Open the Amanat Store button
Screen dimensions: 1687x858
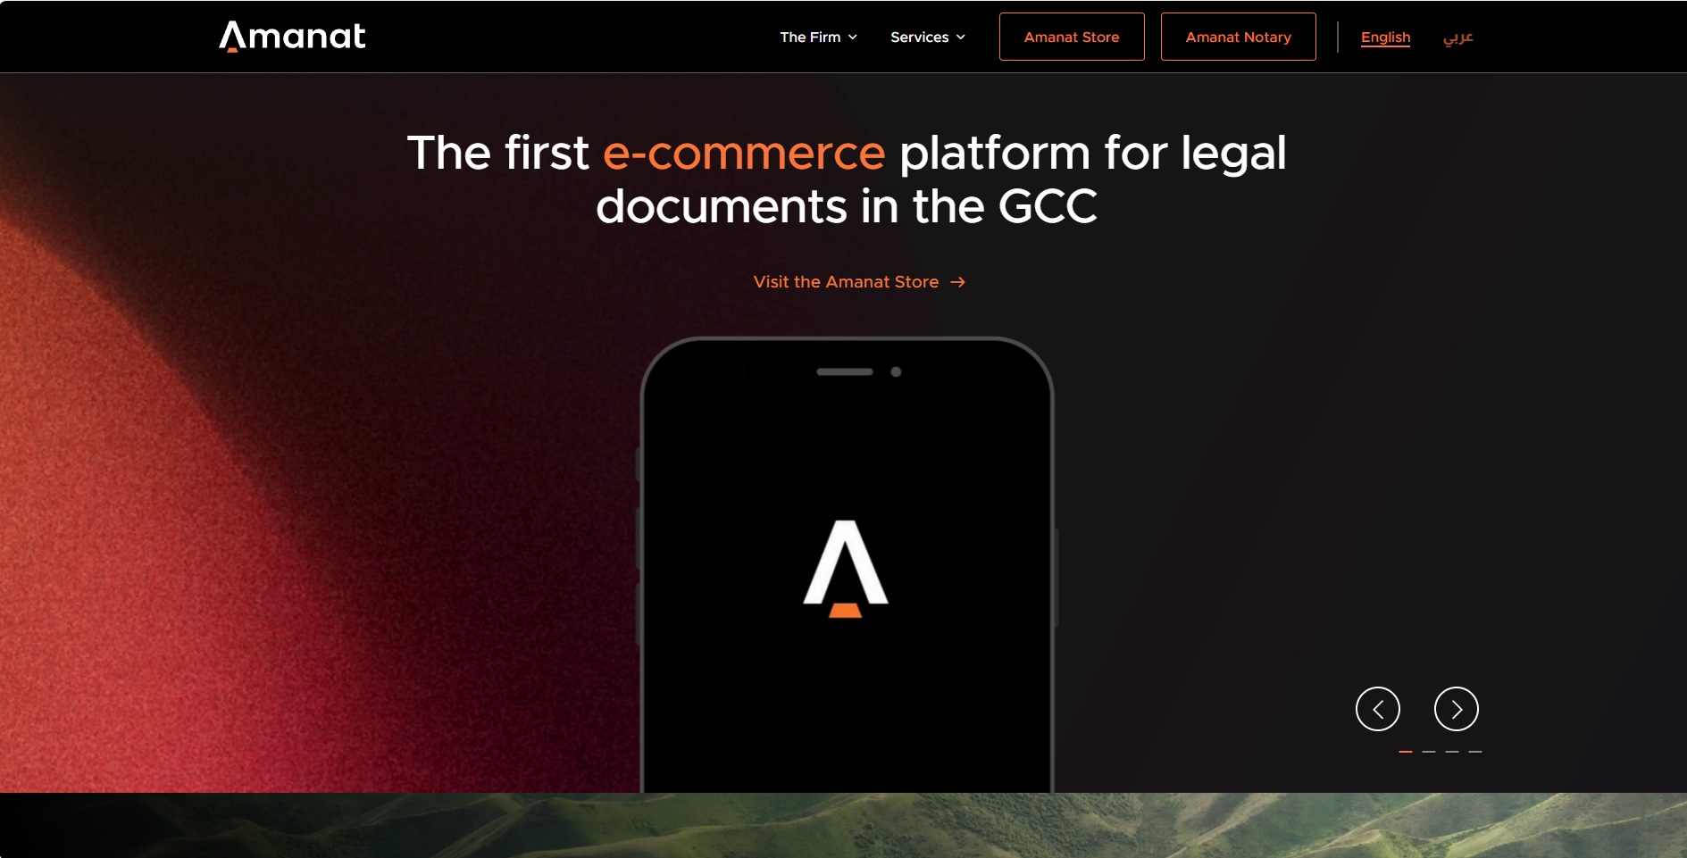tap(1072, 37)
